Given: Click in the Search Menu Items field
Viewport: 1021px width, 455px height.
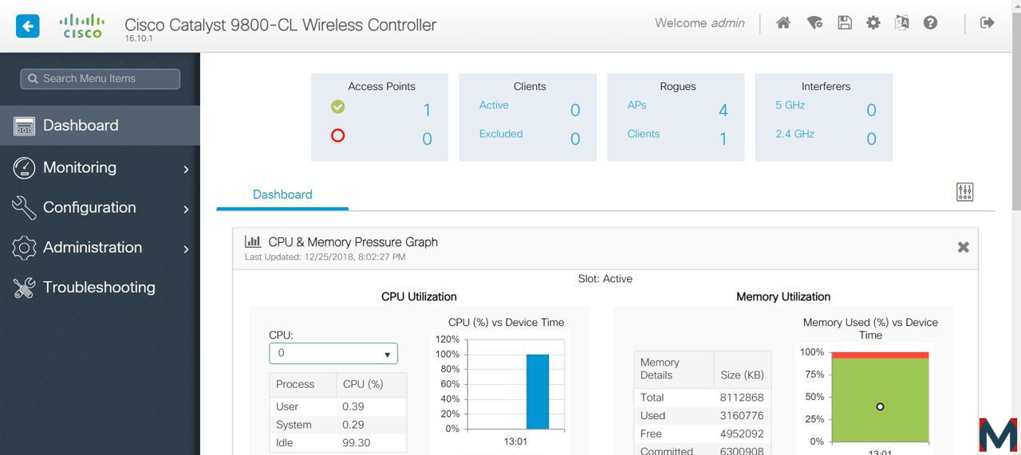Looking at the screenshot, I should pos(101,79).
